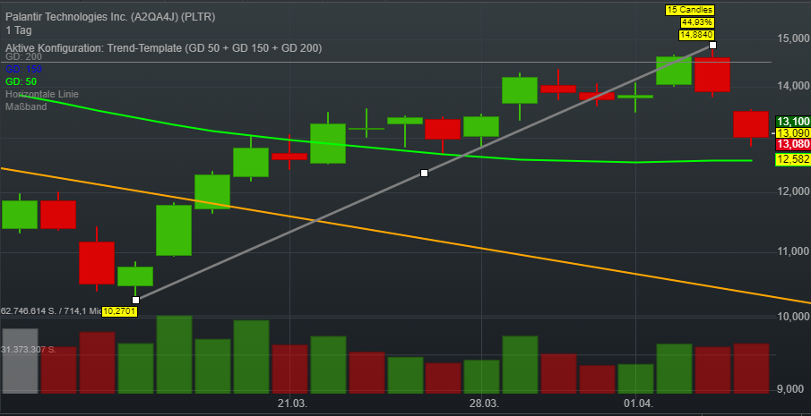Click the yellow 13,090 price tag

tap(793, 133)
